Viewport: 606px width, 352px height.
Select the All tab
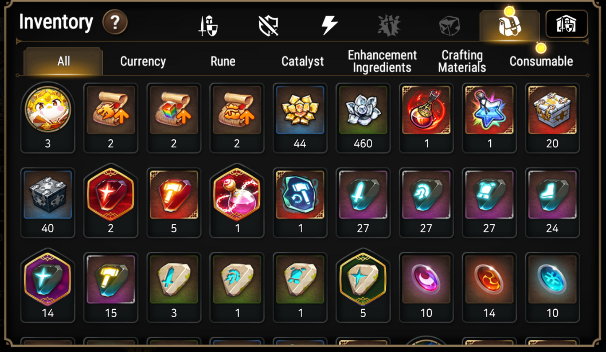click(x=63, y=62)
